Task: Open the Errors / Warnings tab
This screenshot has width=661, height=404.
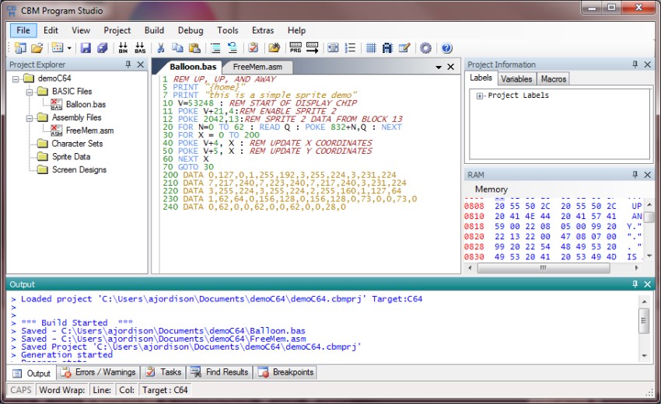Action: tap(99, 373)
